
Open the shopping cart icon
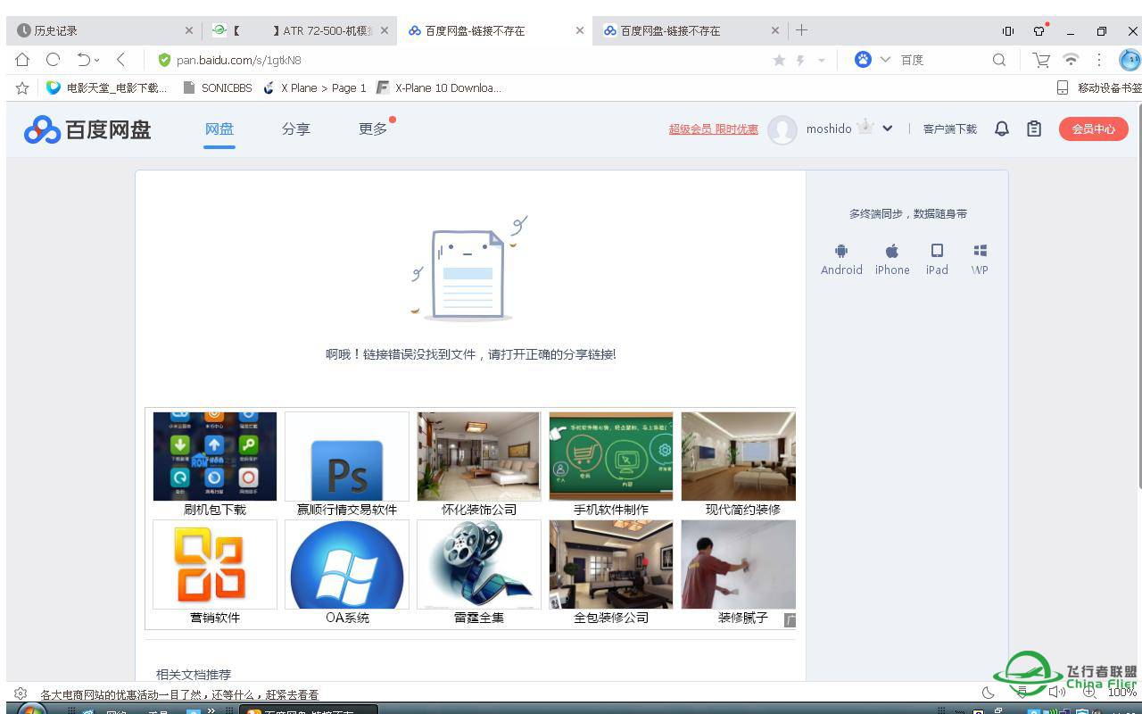[1041, 60]
